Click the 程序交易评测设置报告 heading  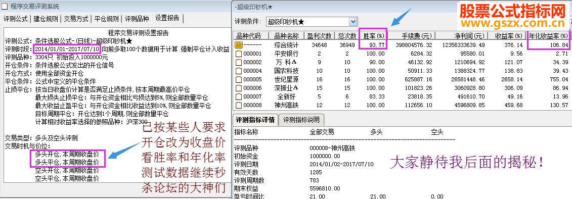[x=138, y=33]
